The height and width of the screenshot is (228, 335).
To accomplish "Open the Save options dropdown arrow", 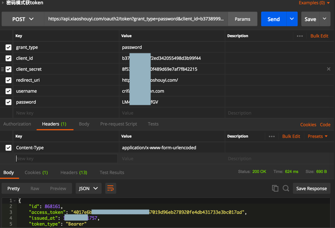I will tap(325, 19).
